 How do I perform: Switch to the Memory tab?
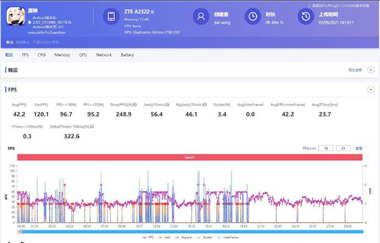pos(62,55)
